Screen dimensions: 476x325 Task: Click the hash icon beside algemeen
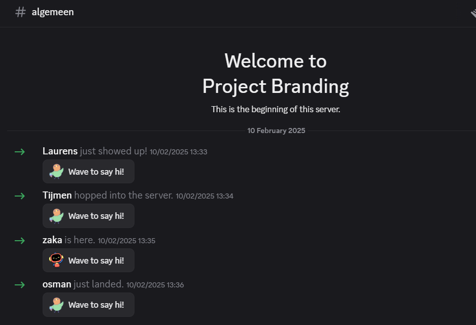click(x=20, y=12)
